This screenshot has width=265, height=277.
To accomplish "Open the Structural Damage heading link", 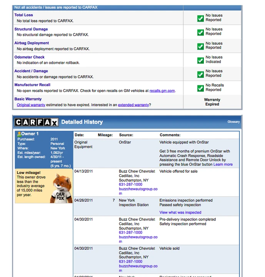I will tap(31, 29).
